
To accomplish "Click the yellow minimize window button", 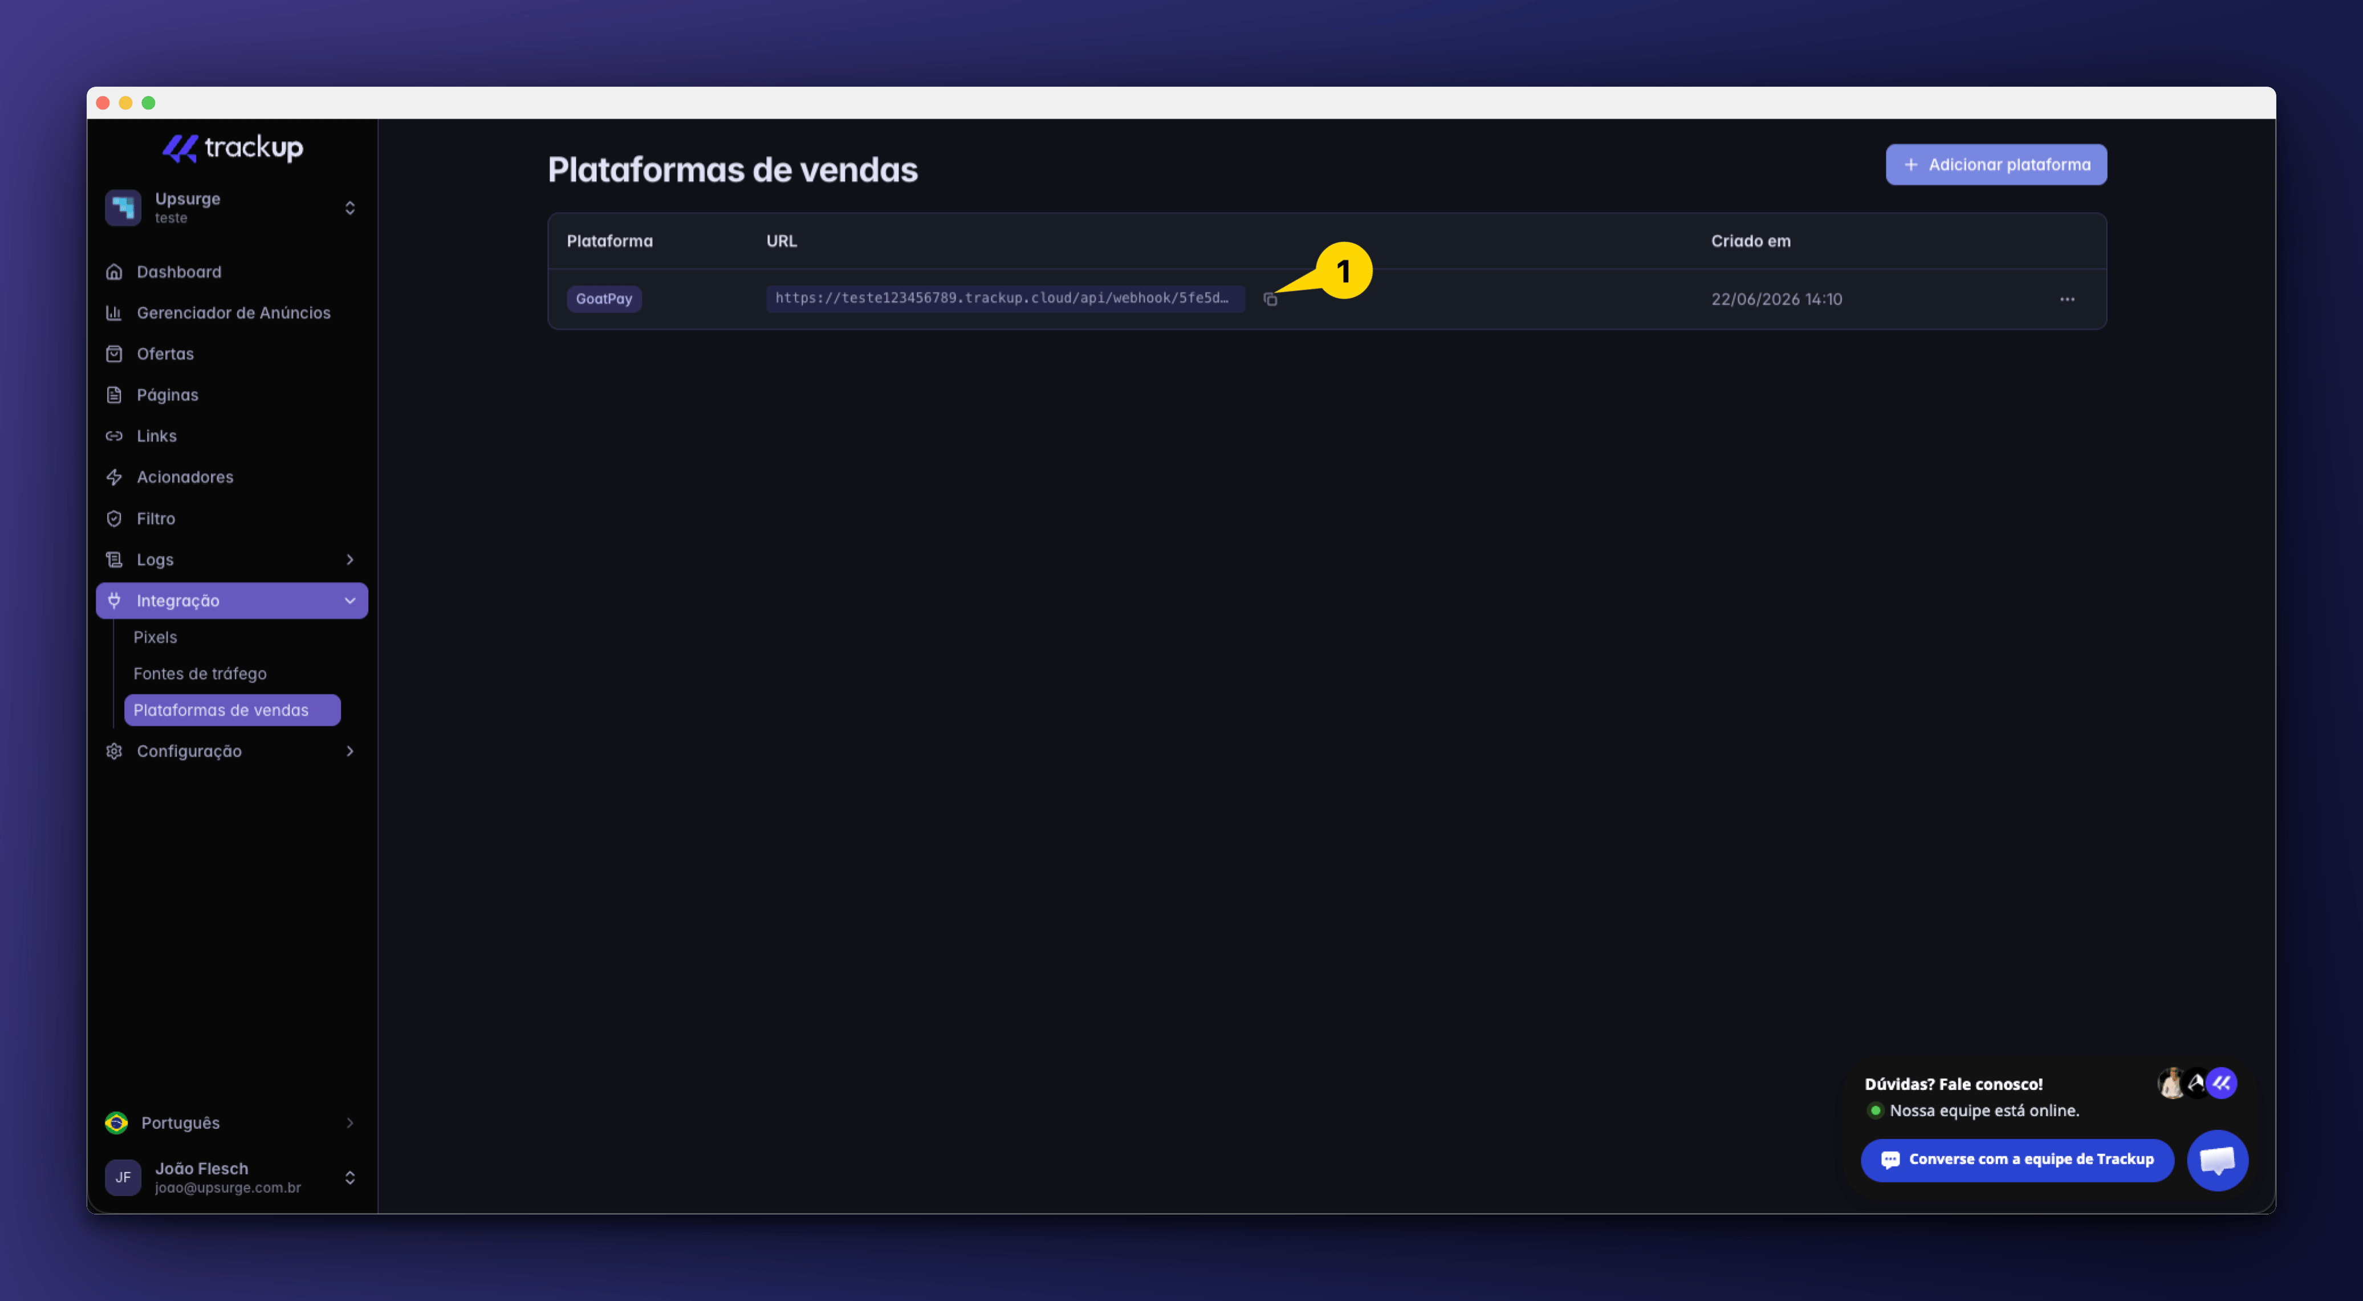I will coord(125,103).
